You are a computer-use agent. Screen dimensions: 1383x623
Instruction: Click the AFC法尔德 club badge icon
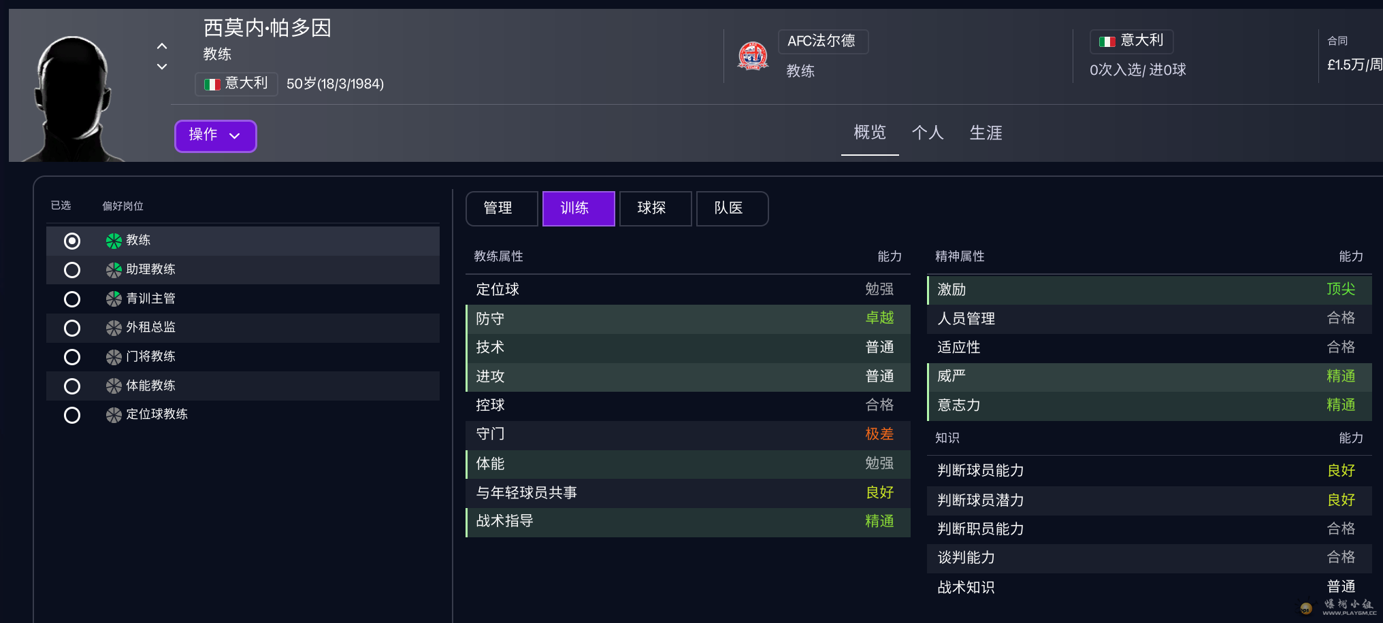coord(753,56)
